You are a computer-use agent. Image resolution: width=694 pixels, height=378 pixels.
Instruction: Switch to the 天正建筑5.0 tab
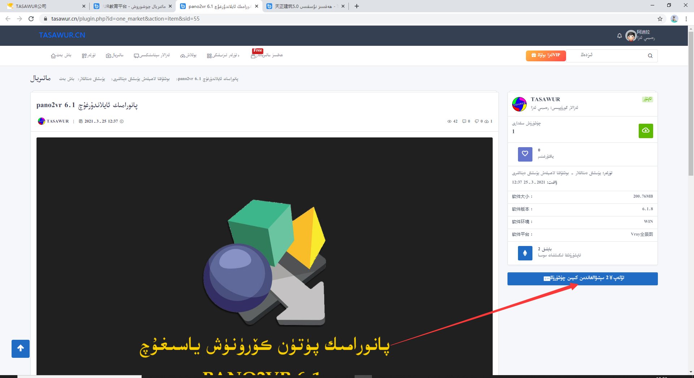pyautogui.click(x=303, y=6)
